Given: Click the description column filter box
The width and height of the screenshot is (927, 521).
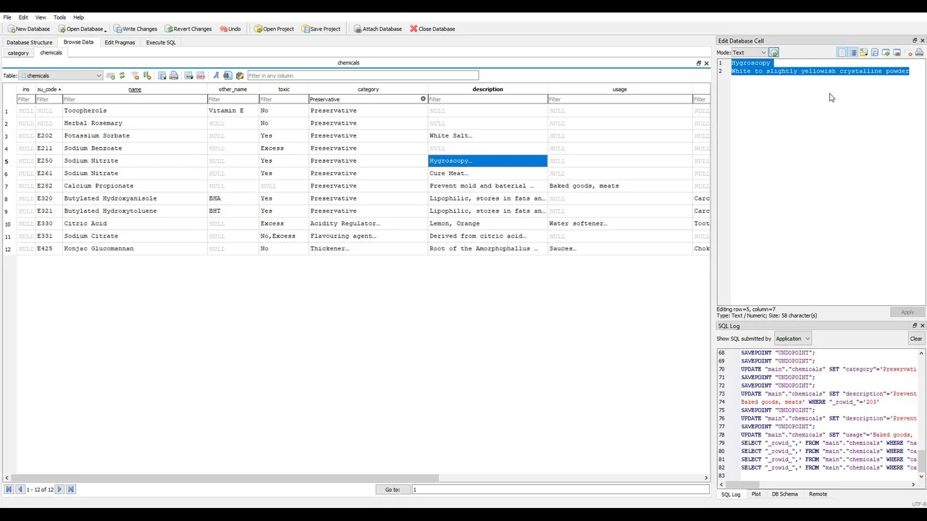Looking at the screenshot, I should [487, 99].
